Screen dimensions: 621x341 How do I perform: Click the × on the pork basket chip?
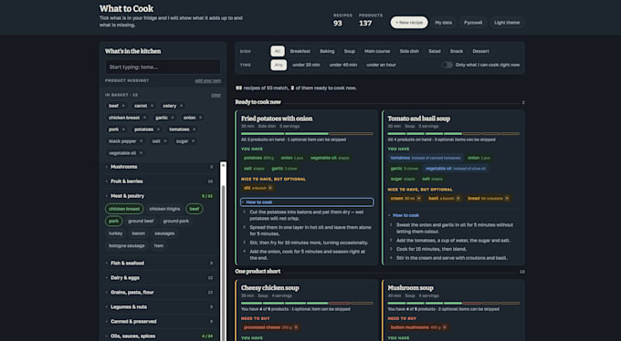coord(123,129)
